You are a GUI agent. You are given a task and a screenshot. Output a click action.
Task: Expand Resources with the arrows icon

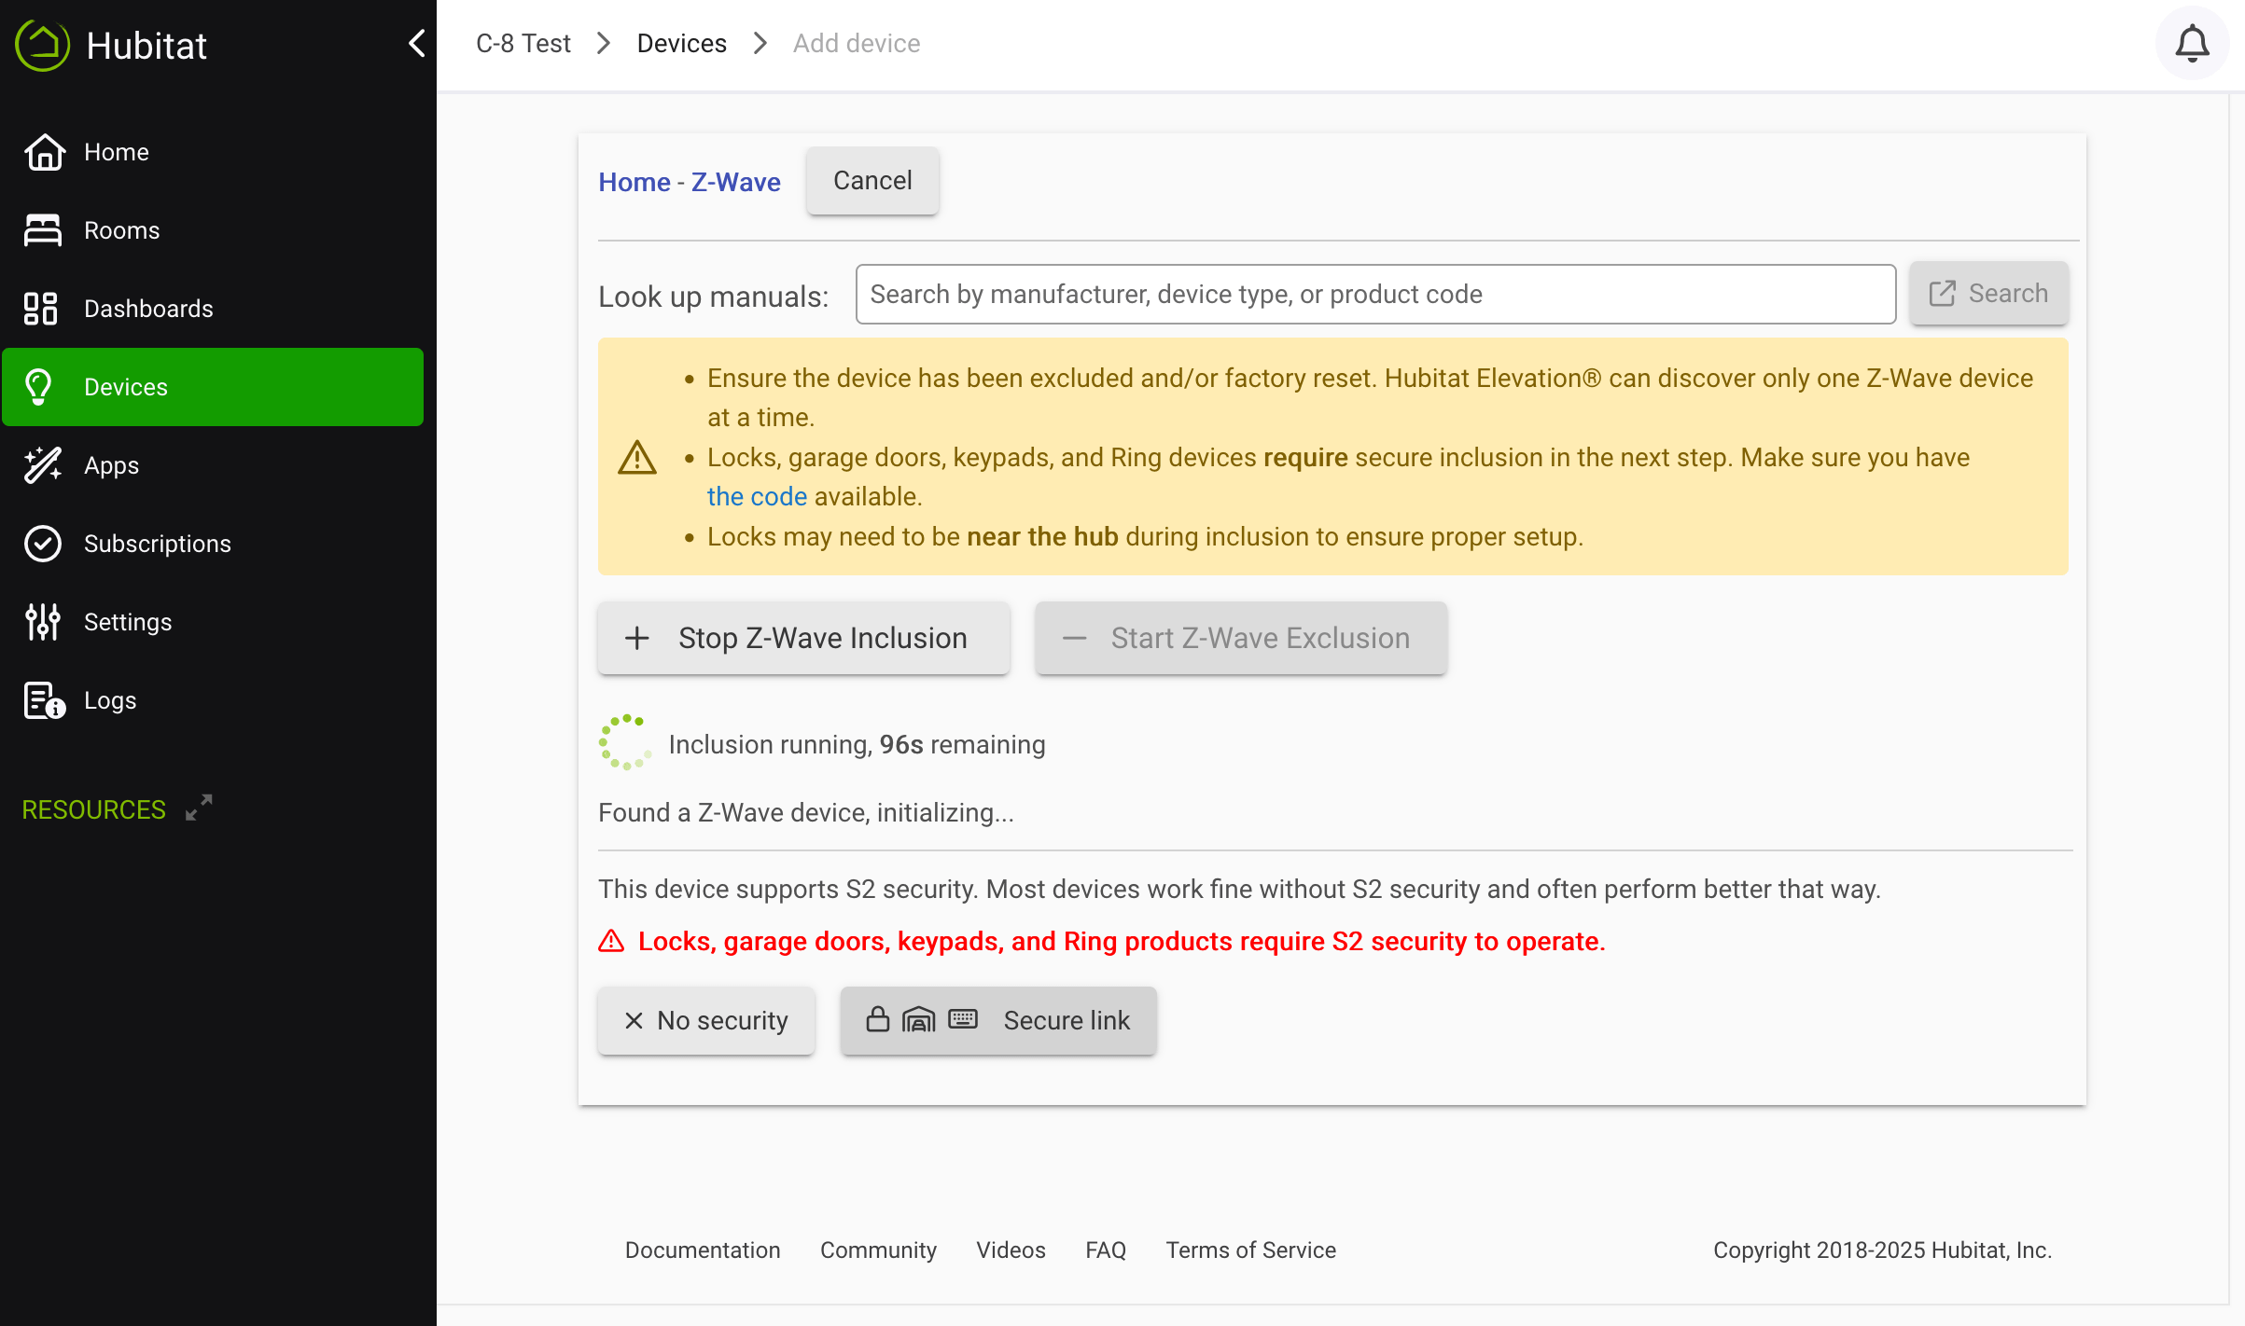pyautogui.click(x=199, y=808)
